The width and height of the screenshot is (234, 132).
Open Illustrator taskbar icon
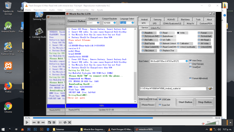point(42,129)
